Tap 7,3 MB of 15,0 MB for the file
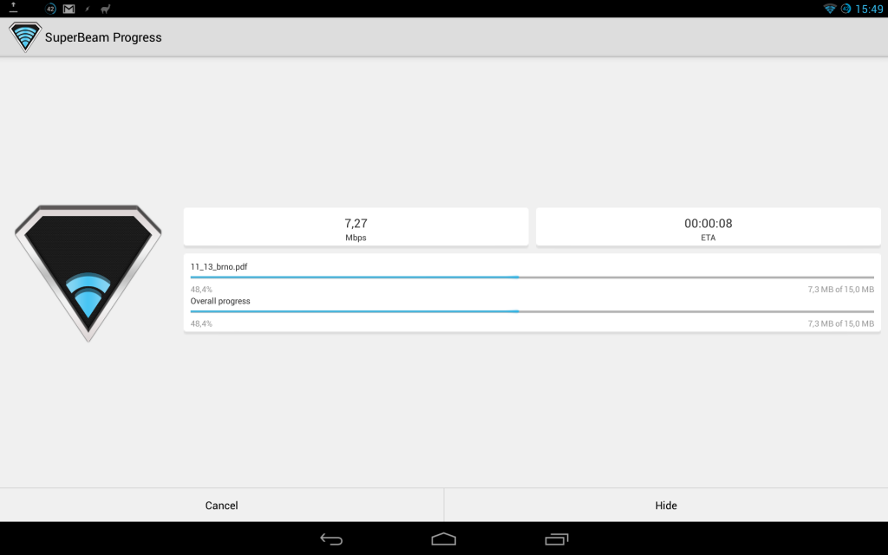888x555 pixels. point(840,290)
